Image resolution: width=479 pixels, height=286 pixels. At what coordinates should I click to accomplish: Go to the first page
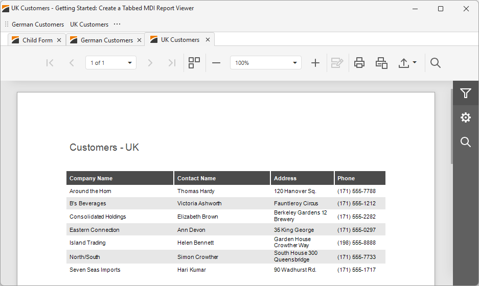point(50,63)
